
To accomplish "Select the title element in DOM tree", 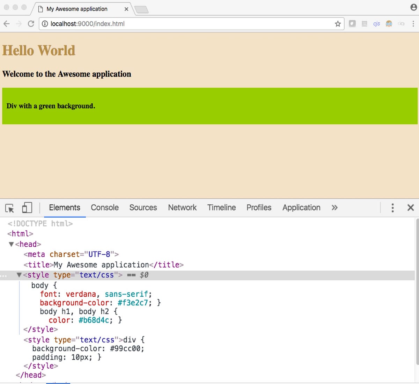I will pos(104,265).
